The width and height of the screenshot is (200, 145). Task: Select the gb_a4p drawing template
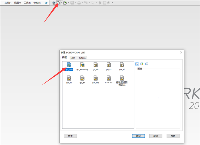click(95, 80)
